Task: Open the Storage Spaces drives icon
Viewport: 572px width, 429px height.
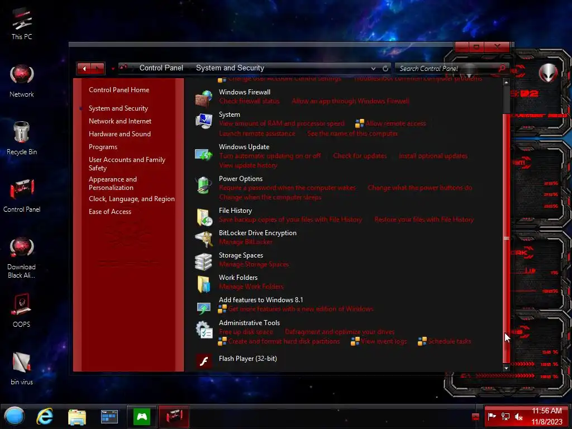Action: [203, 261]
